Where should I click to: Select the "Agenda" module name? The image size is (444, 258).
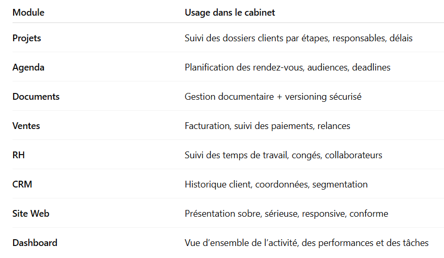[28, 67]
